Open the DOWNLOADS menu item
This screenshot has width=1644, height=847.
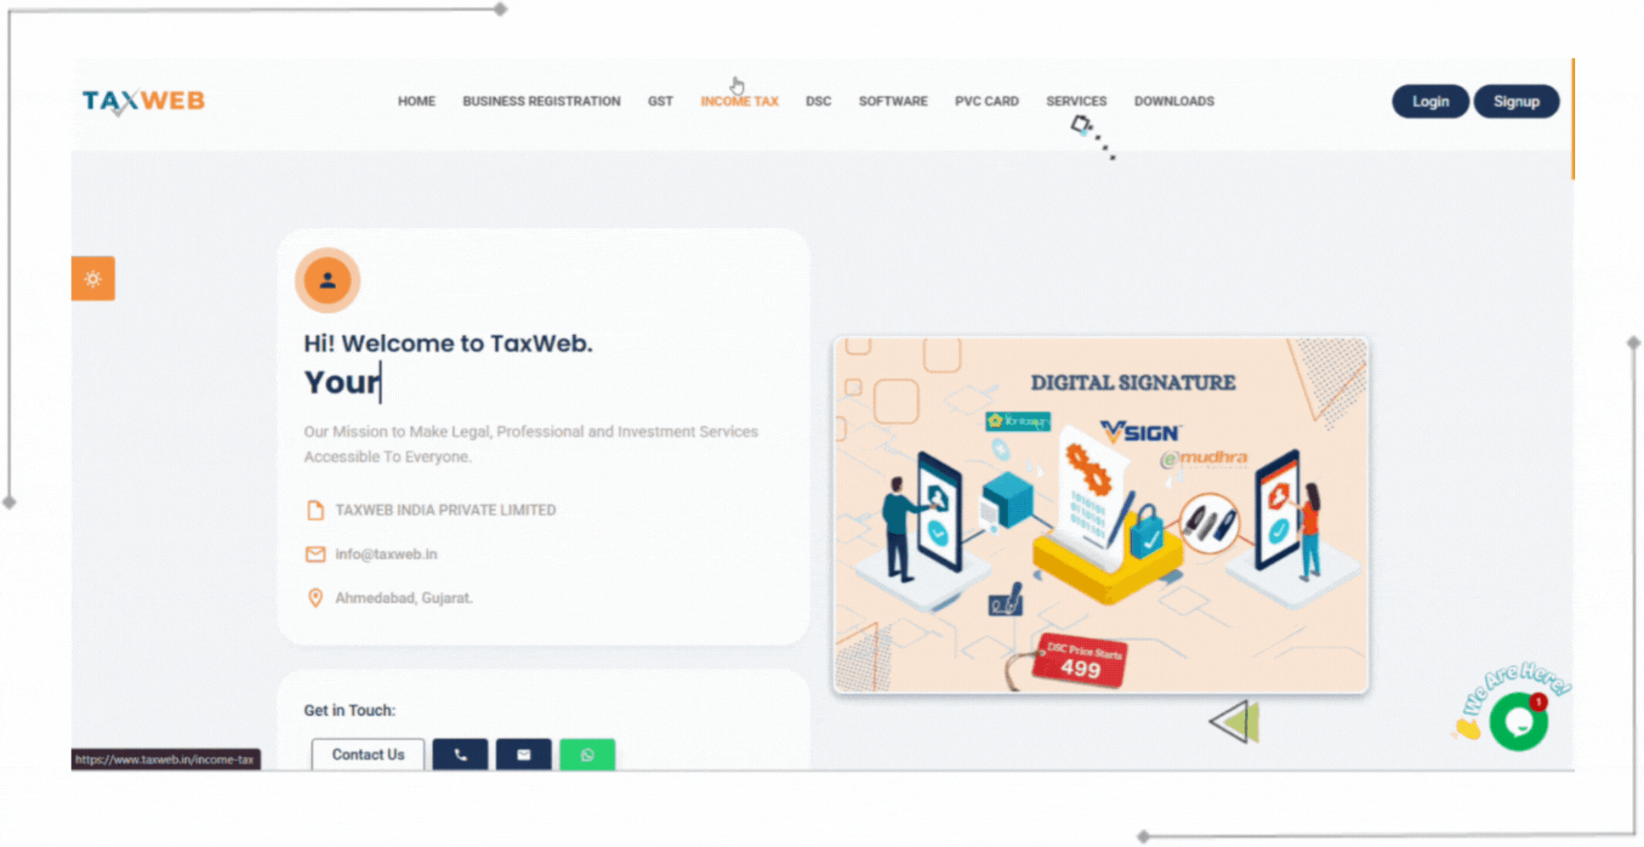click(x=1174, y=101)
